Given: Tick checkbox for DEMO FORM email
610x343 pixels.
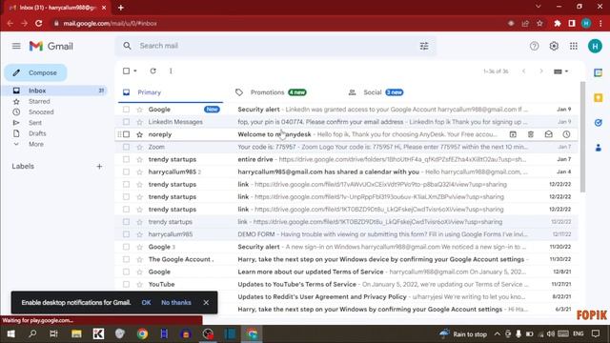Looking at the screenshot, I should pos(126,234).
